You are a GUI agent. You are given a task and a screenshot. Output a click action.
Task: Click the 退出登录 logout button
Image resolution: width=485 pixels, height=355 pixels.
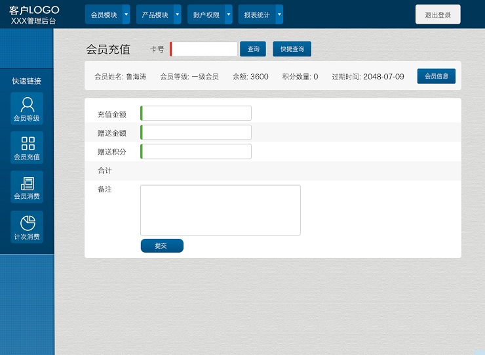(438, 14)
